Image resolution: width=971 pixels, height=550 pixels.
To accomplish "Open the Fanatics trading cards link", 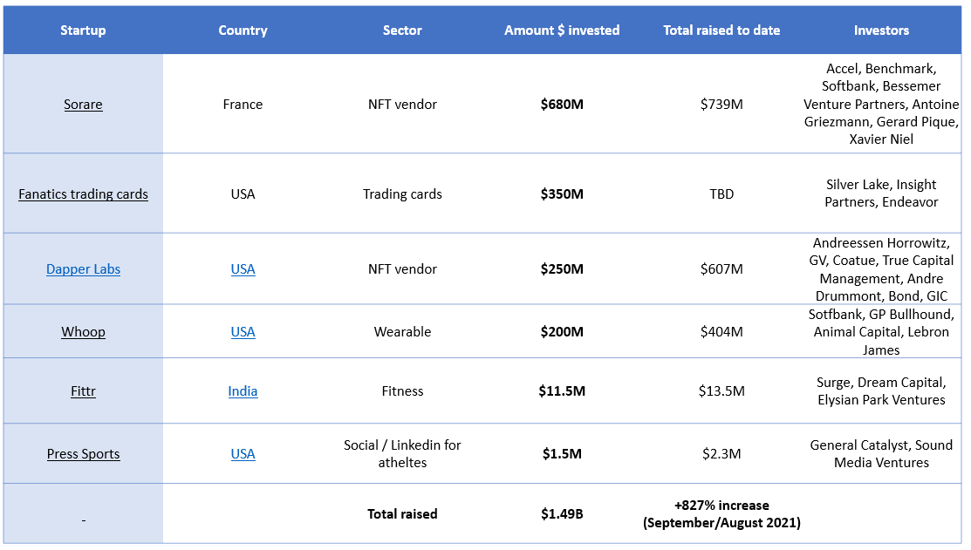I will click(83, 194).
